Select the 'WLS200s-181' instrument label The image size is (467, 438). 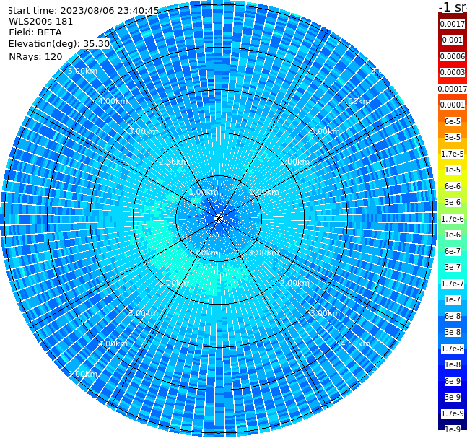click(x=41, y=22)
